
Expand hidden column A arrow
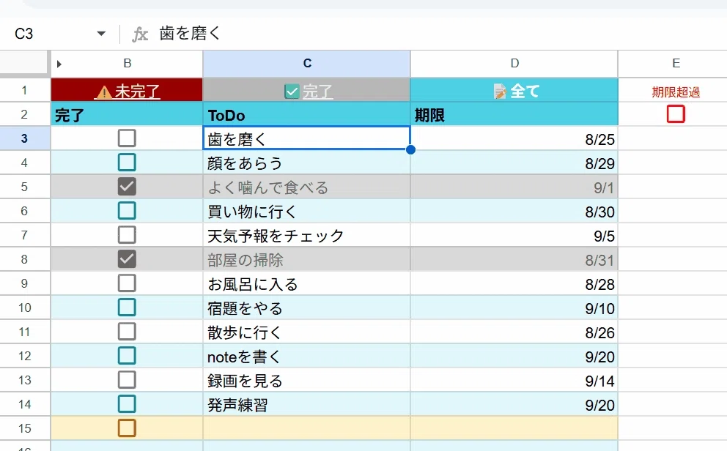[59, 64]
